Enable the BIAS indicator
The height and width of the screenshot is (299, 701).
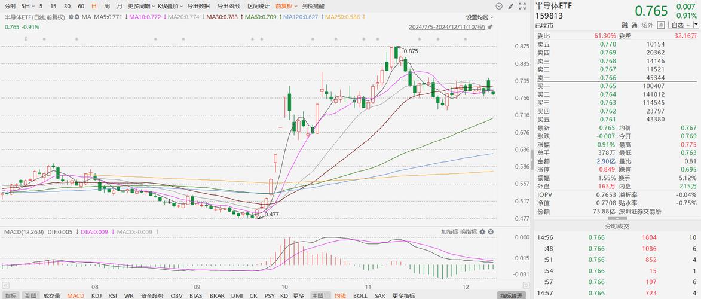pyautogui.click(x=196, y=295)
